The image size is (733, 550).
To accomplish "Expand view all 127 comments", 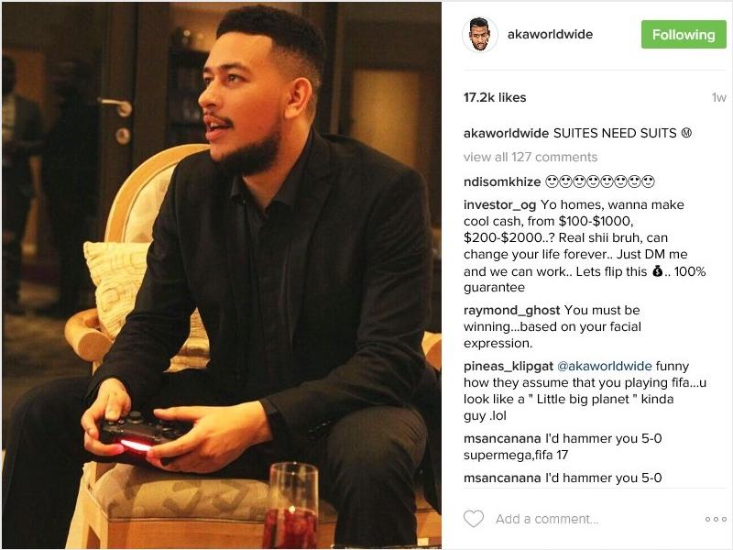I will point(531,157).
